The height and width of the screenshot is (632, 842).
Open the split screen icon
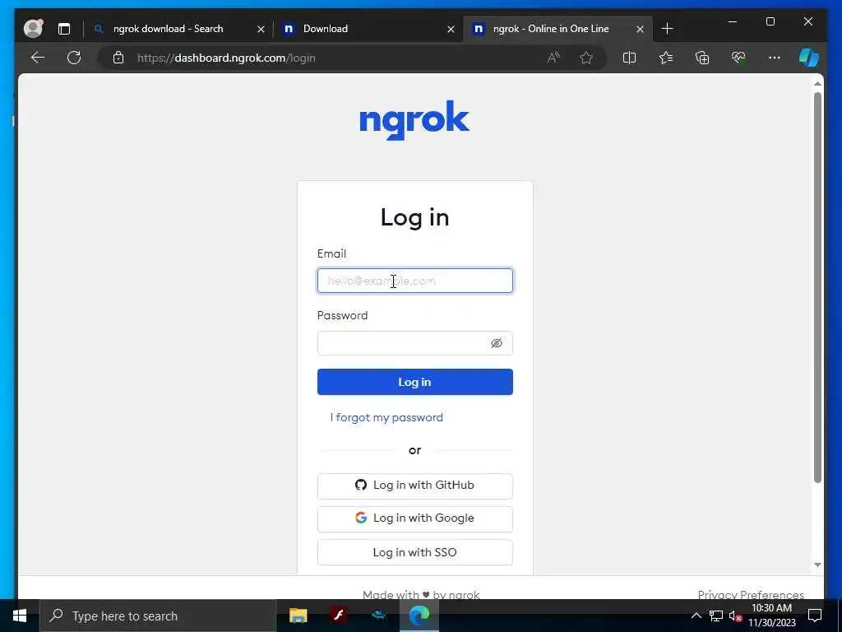pyautogui.click(x=629, y=58)
